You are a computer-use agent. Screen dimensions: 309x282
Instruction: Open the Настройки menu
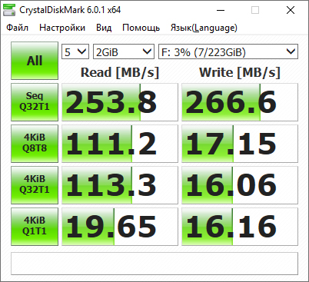click(x=62, y=28)
